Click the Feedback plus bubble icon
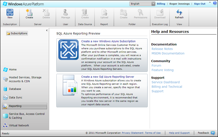The width and height of the screenshot is (218, 137). [213, 133]
